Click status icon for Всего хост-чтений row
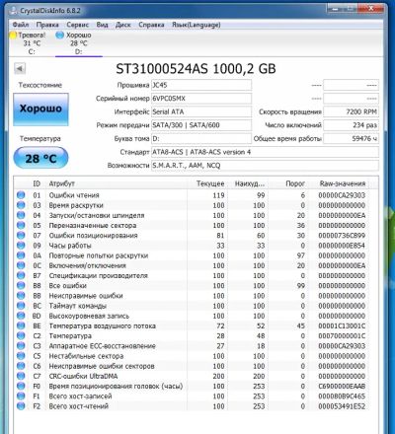395x434 pixels. (x=21, y=406)
